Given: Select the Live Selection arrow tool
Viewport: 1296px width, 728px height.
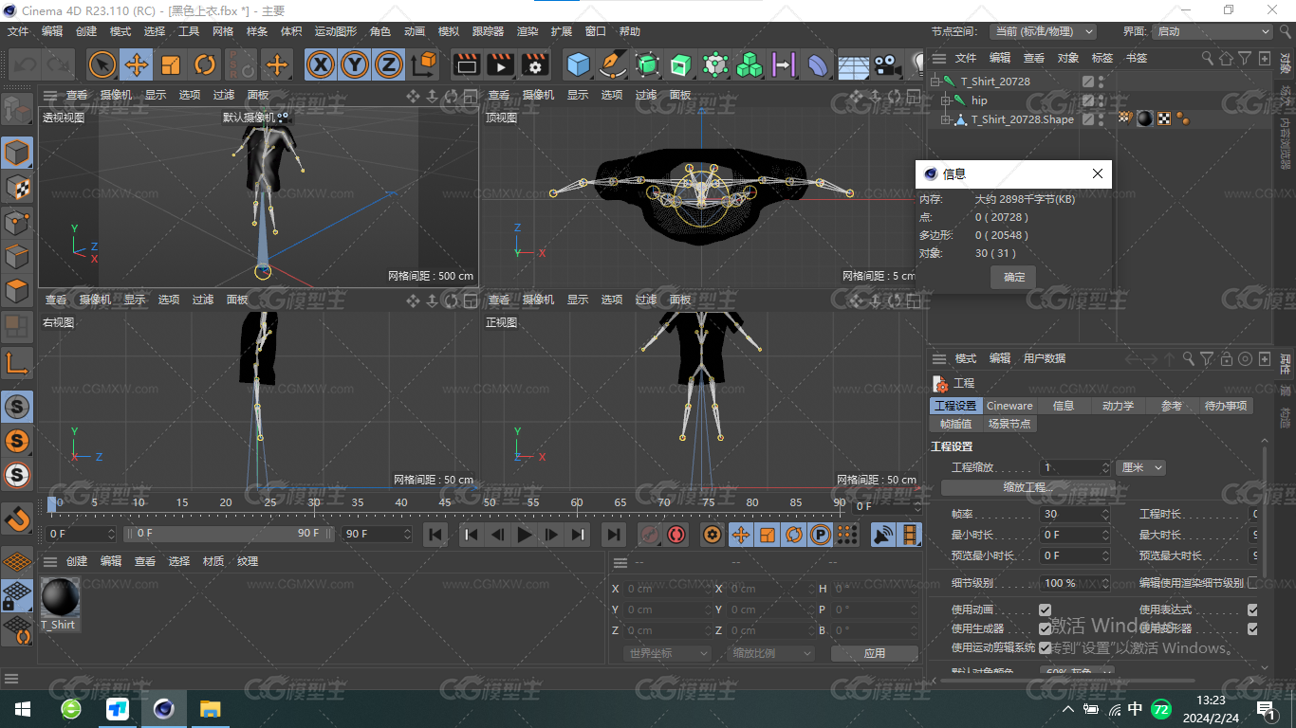Looking at the screenshot, I should 102,64.
